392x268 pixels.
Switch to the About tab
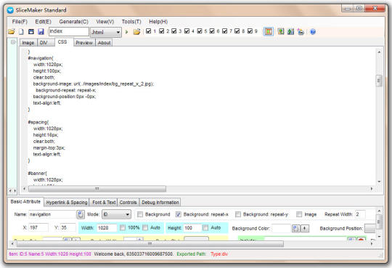(x=105, y=43)
